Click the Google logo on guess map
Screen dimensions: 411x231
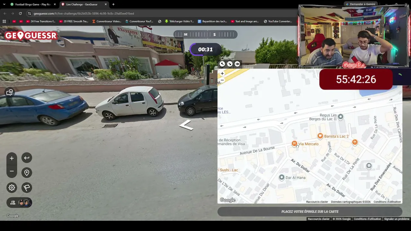click(x=228, y=200)
